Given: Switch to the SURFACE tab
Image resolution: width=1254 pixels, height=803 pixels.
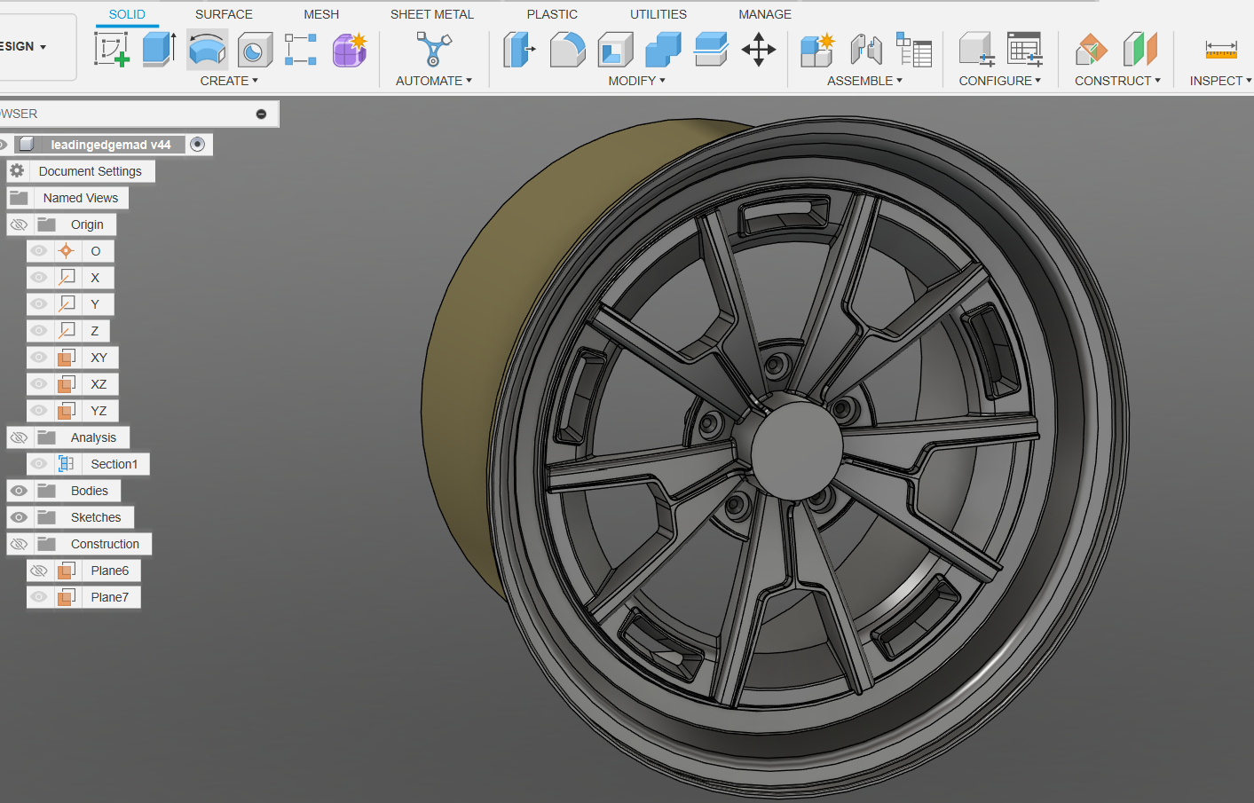Looking at the screenshot, I should (224, 14).
